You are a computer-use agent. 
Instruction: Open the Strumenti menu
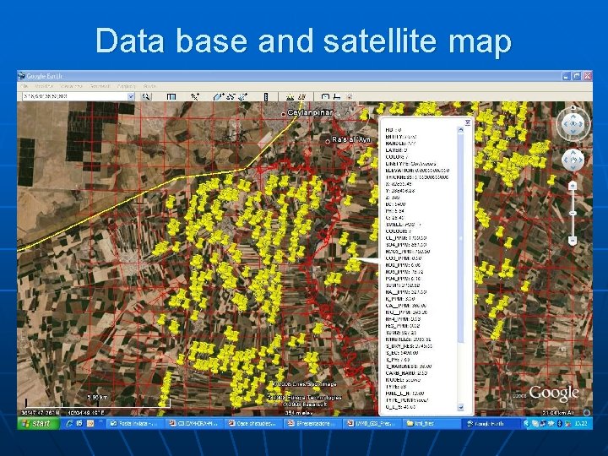pos(100,85)
